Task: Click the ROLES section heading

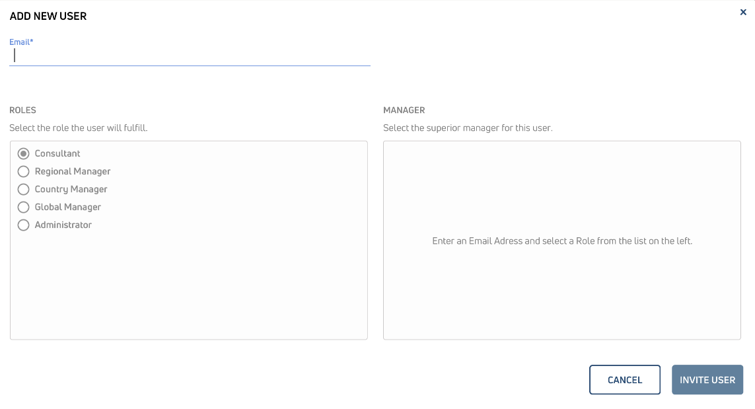Action: 22,110
